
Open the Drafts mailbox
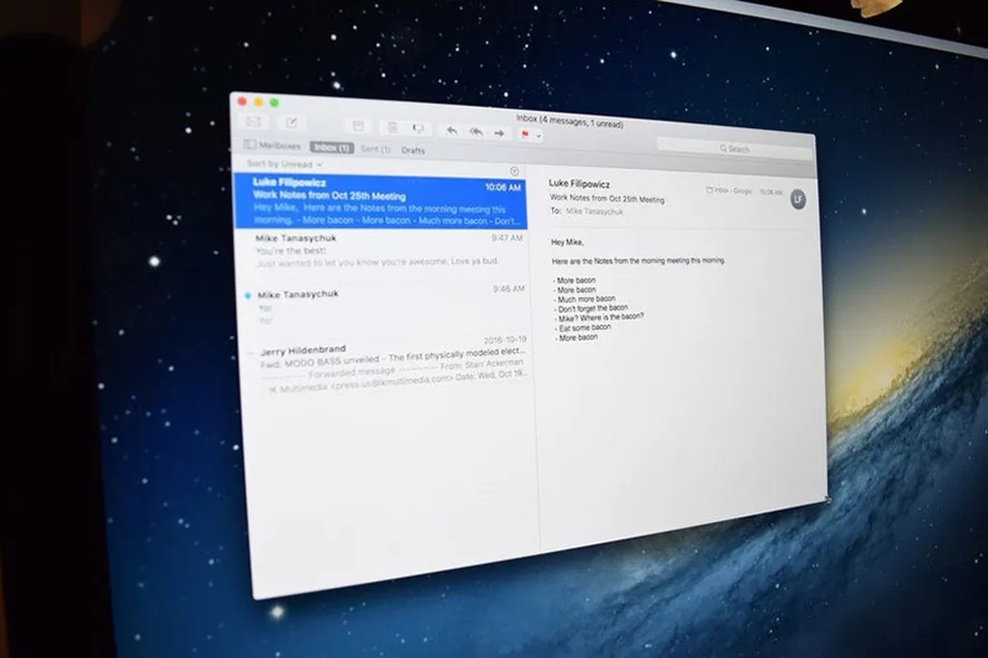(x=413, y=151)
